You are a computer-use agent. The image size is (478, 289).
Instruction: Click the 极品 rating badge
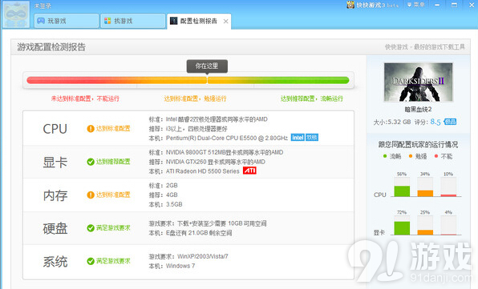450,122
